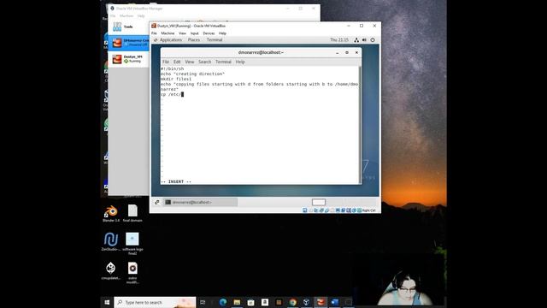Open 'final domain' desktop file

[x=132, y=214]
